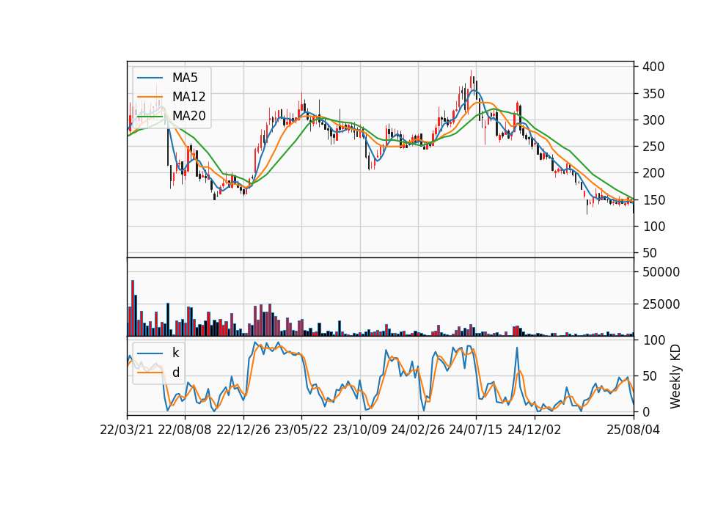Click the MA12 legend label
Viewport: 704px width, 506px height.
[x=188, y=97]
